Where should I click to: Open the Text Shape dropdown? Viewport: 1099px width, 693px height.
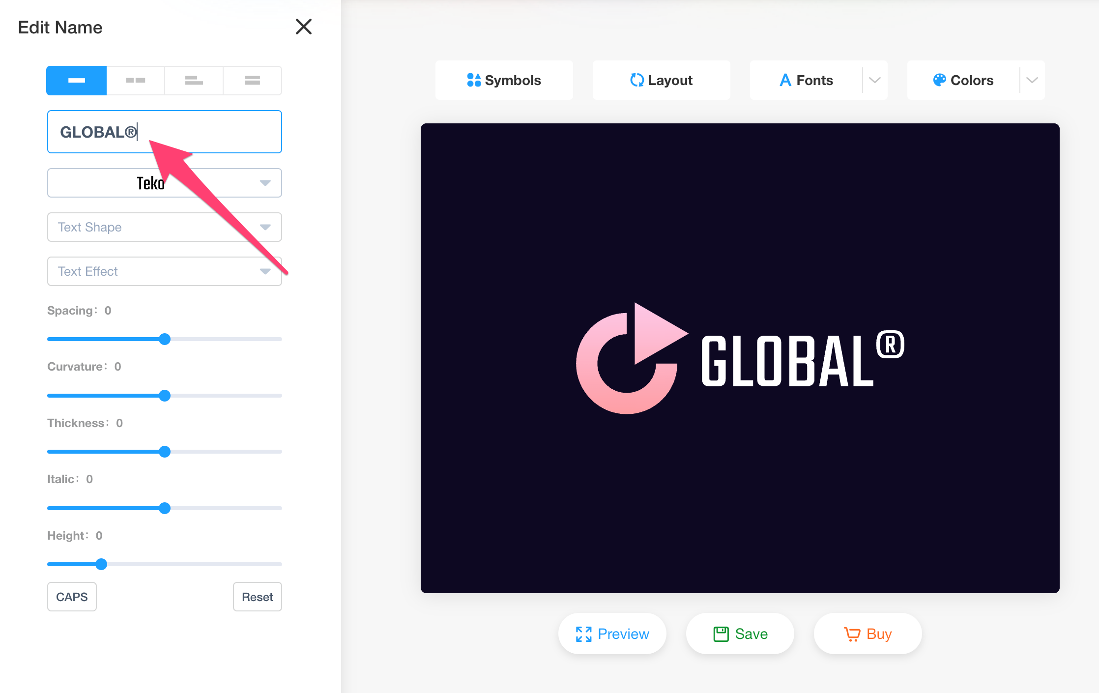tap(165, 228)
